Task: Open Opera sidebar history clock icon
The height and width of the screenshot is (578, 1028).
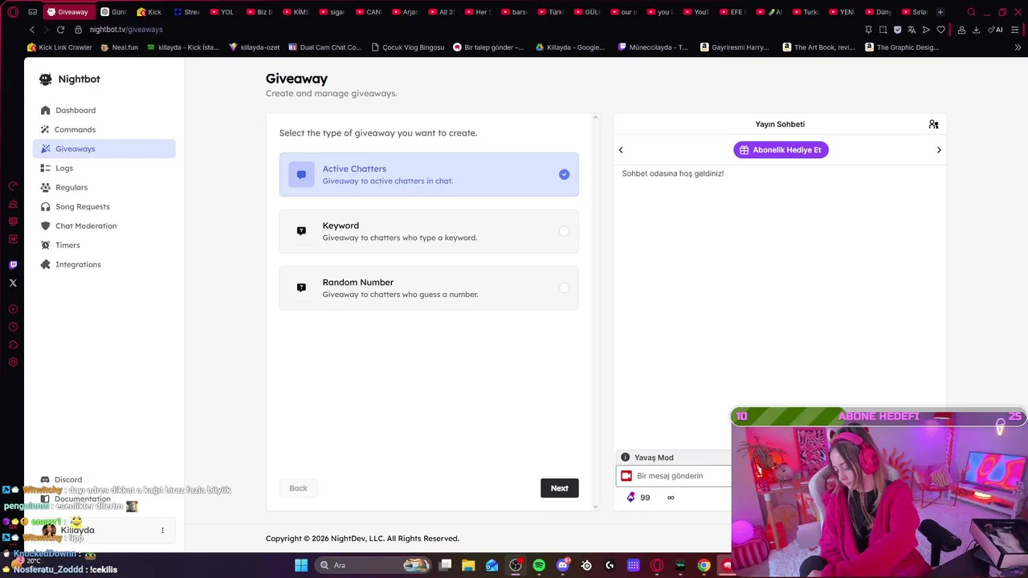Action: click(13, 327)
